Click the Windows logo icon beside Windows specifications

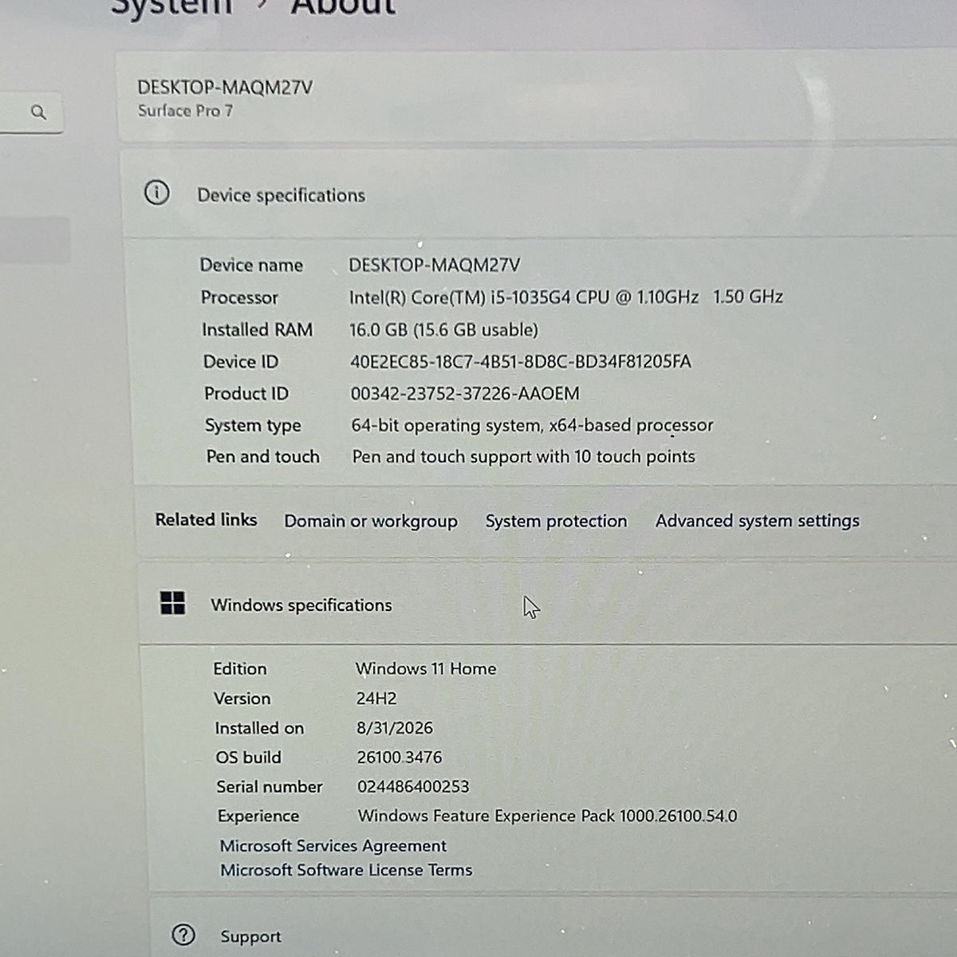click(x=173, y=603)
